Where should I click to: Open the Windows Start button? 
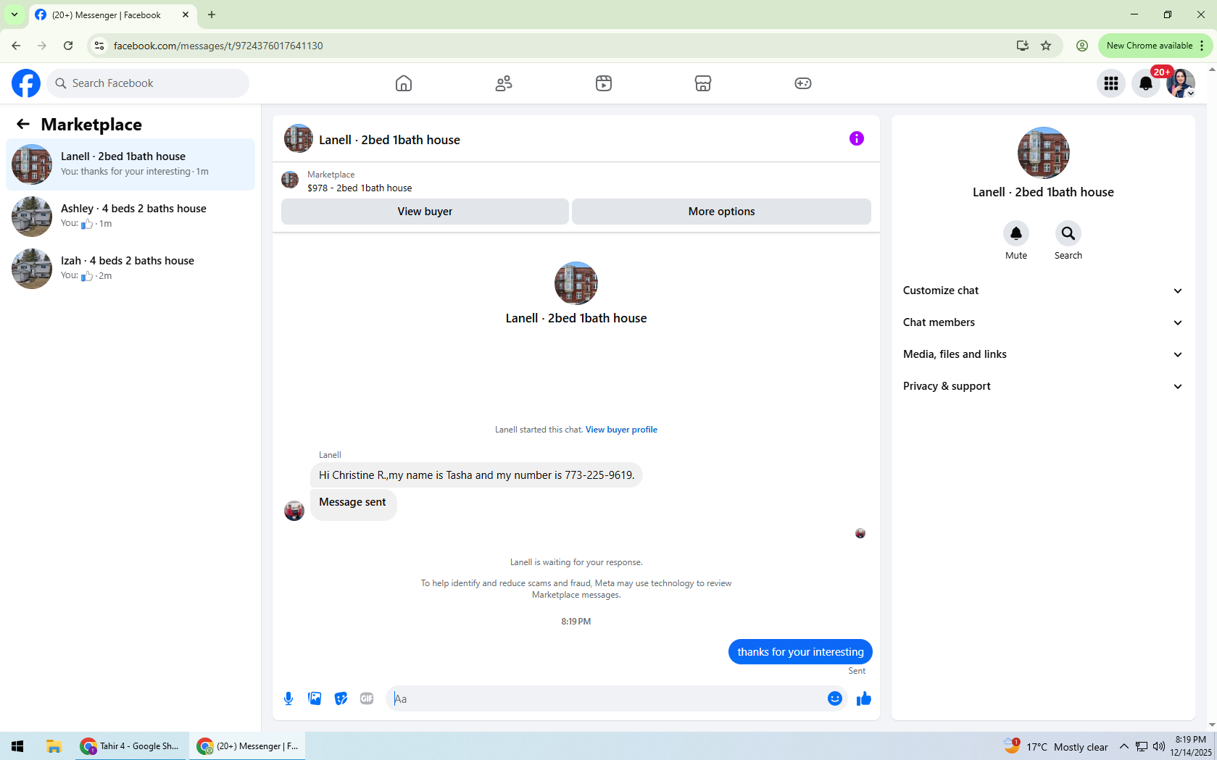coord(18,746)
